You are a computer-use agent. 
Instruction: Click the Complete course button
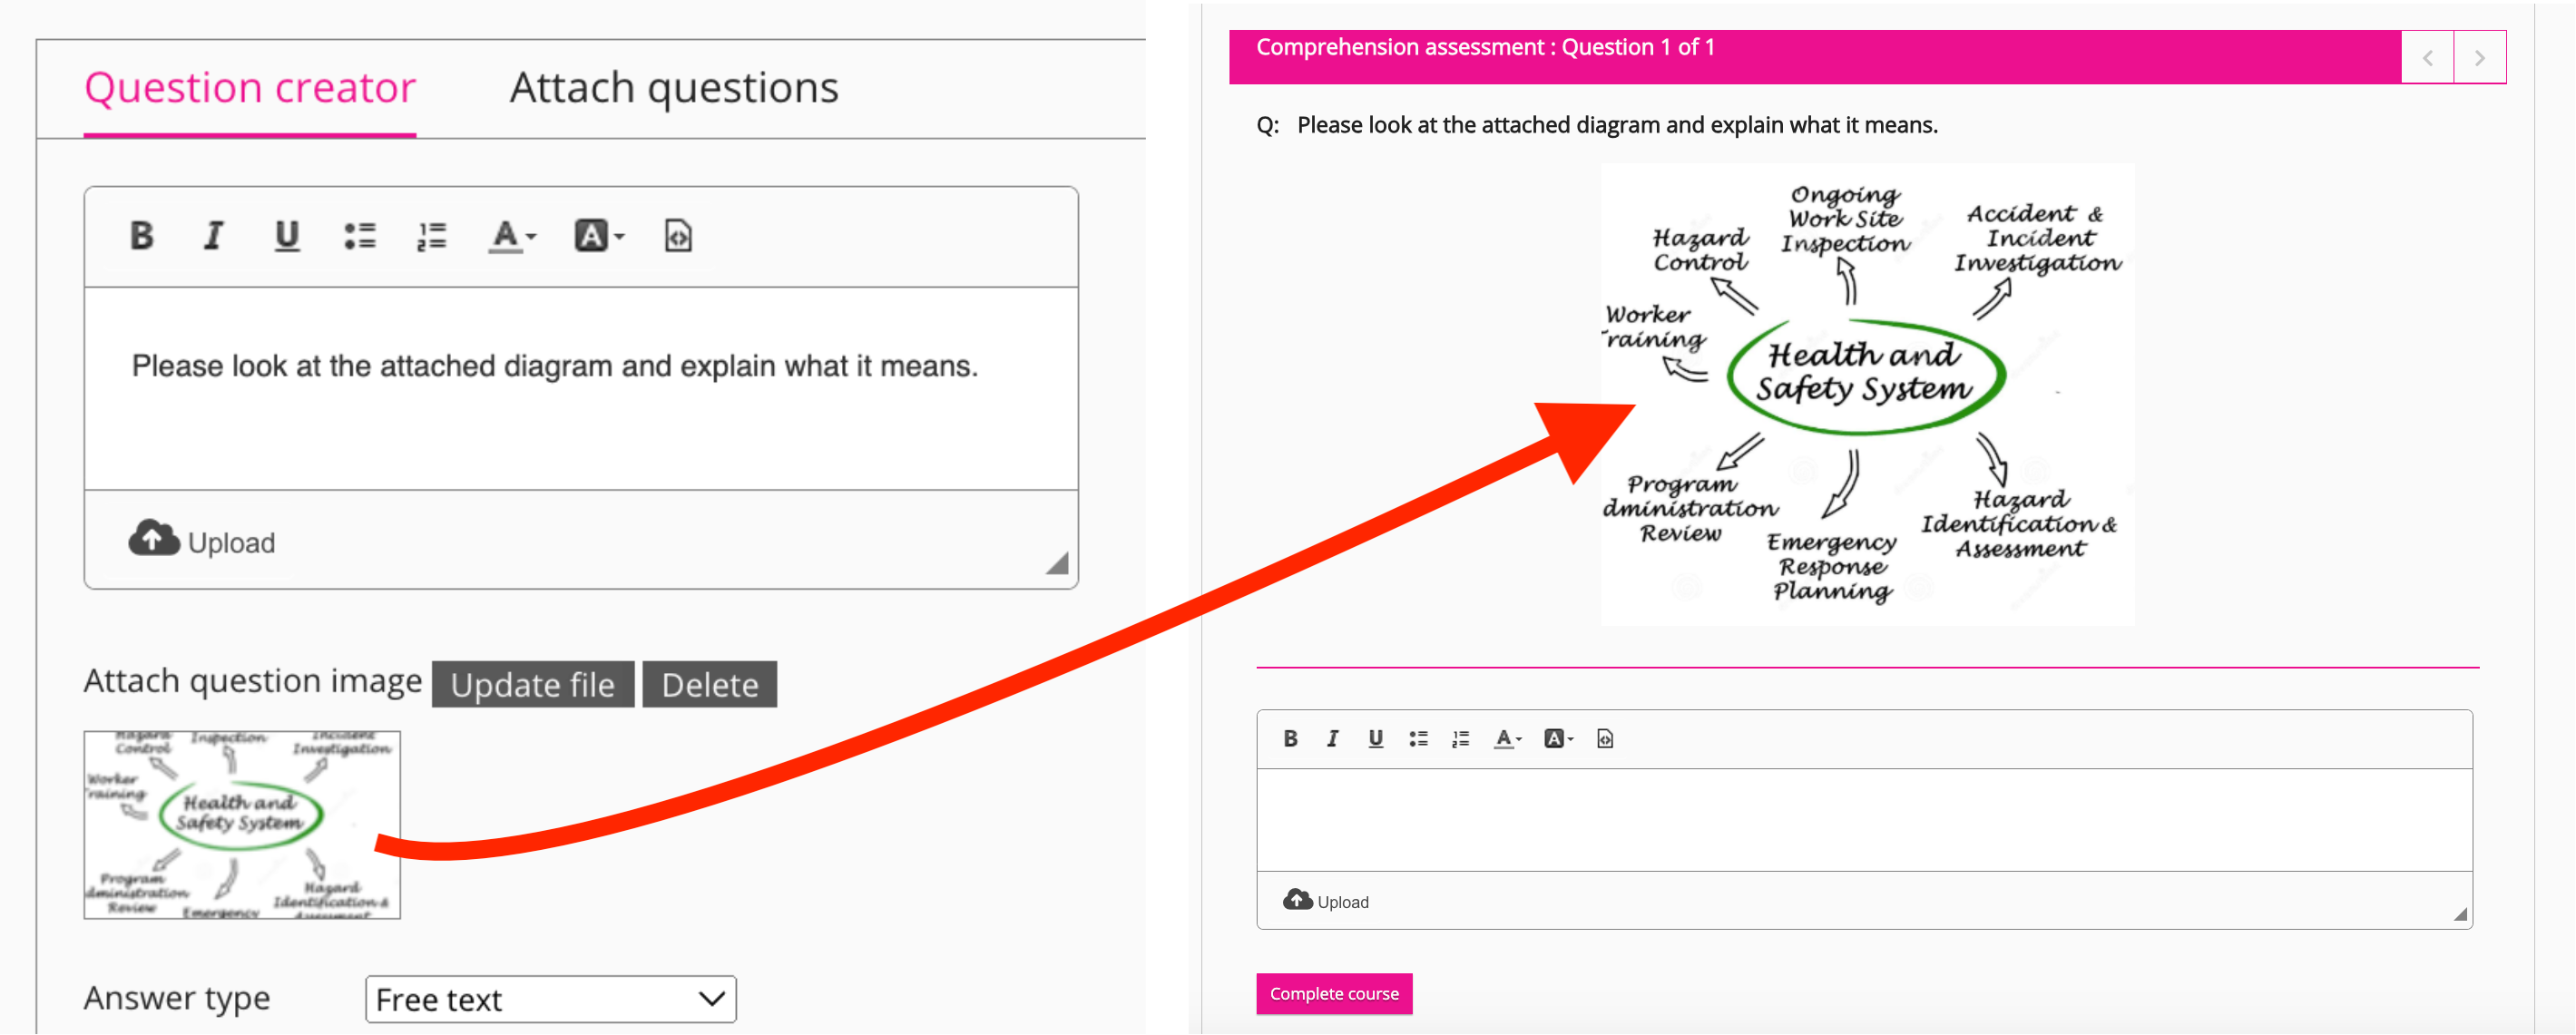coord(1332,994)
